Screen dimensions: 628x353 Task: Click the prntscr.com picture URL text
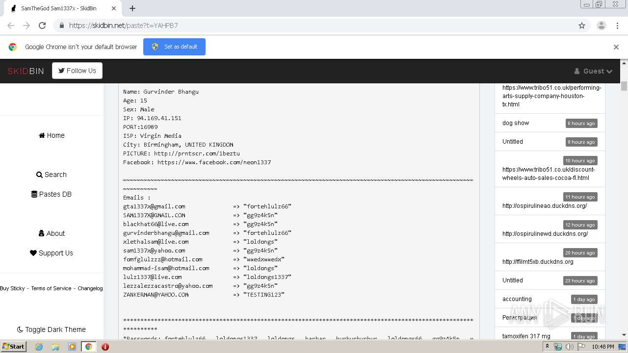(197, 153)
